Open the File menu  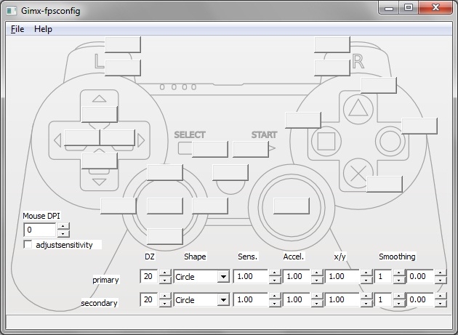click(17, 29)
